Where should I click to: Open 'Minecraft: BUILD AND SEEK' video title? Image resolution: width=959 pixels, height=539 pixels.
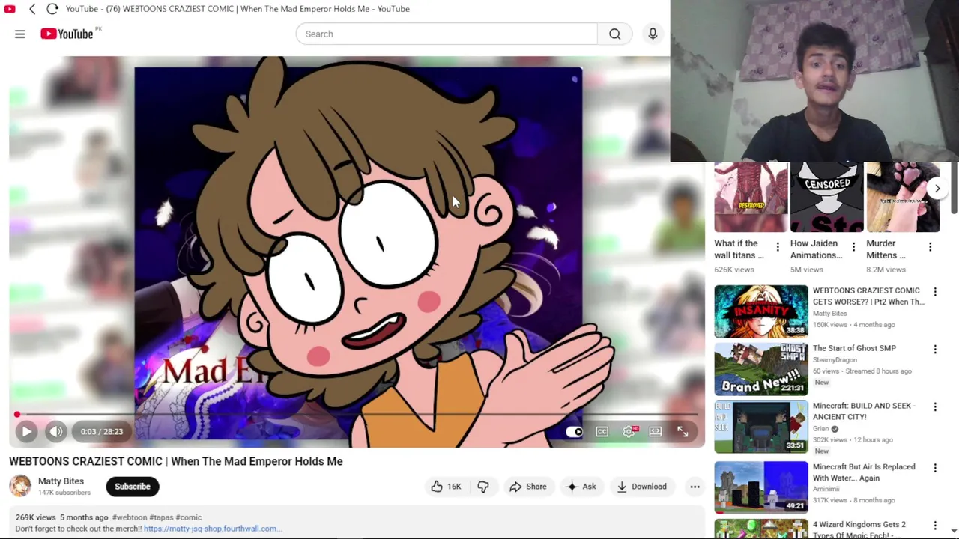tap(864, 411)
